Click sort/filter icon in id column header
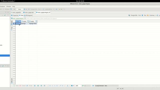The image size is (160, 90). (20, 21)
